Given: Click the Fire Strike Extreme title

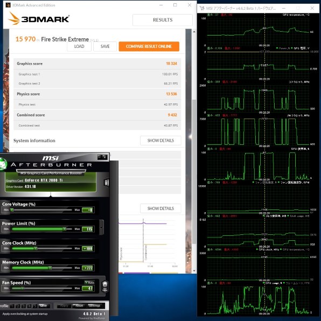Looking at the screenshot, I should (x=65, y=39).
